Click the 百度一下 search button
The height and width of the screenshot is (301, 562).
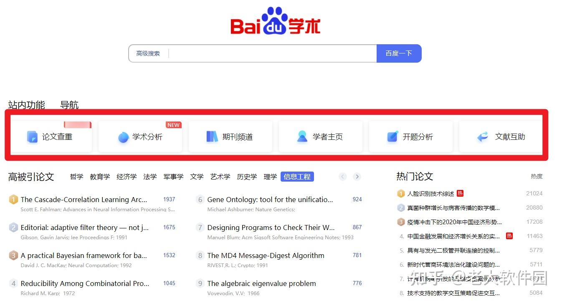click(x=399, y=53)
